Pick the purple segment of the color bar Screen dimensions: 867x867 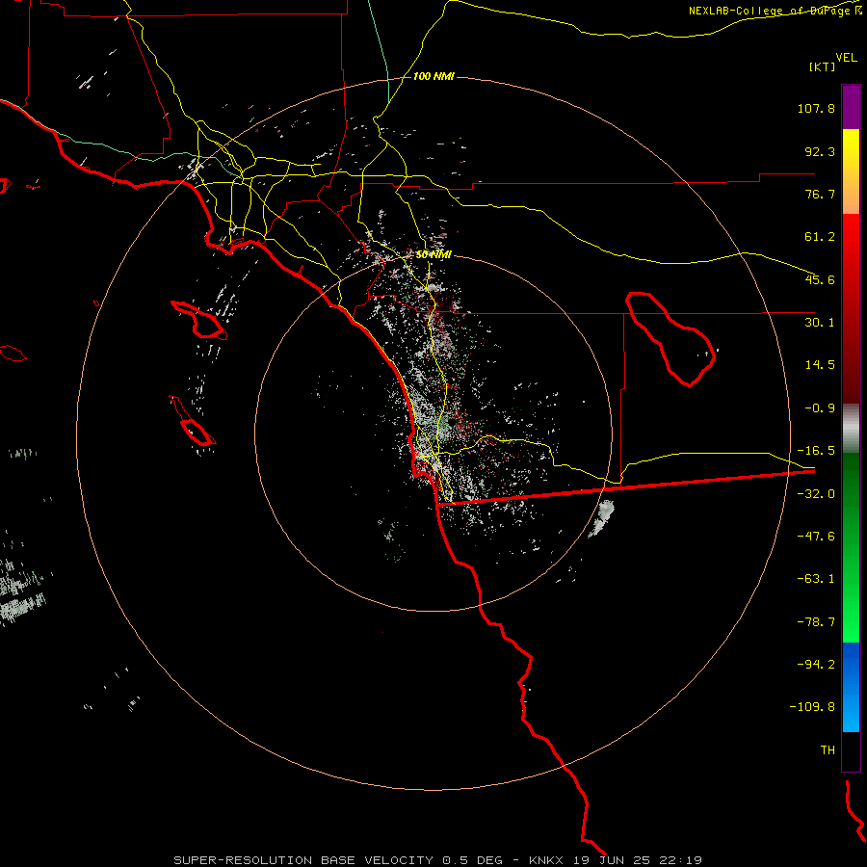pos(851,107)
